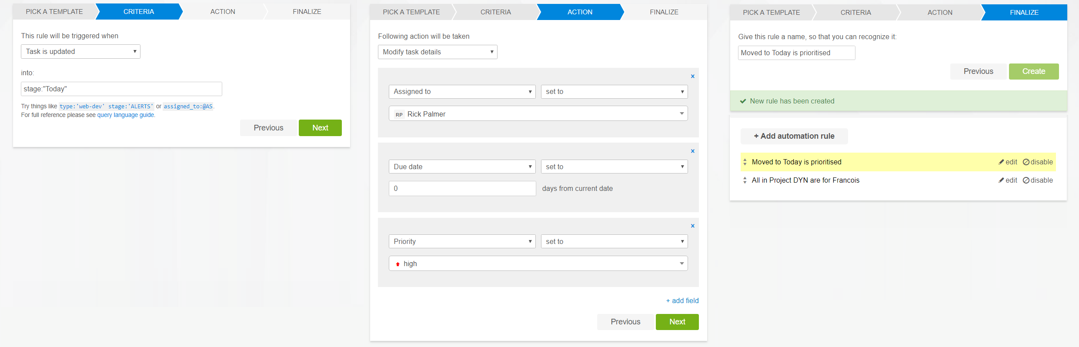Expand the Modify task details action dropdown
The image size is (1079, 347).
[437, 52]
